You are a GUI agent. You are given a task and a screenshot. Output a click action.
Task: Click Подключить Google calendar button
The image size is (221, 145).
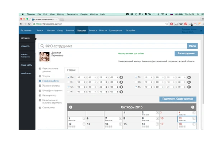(x=178, y=99)
